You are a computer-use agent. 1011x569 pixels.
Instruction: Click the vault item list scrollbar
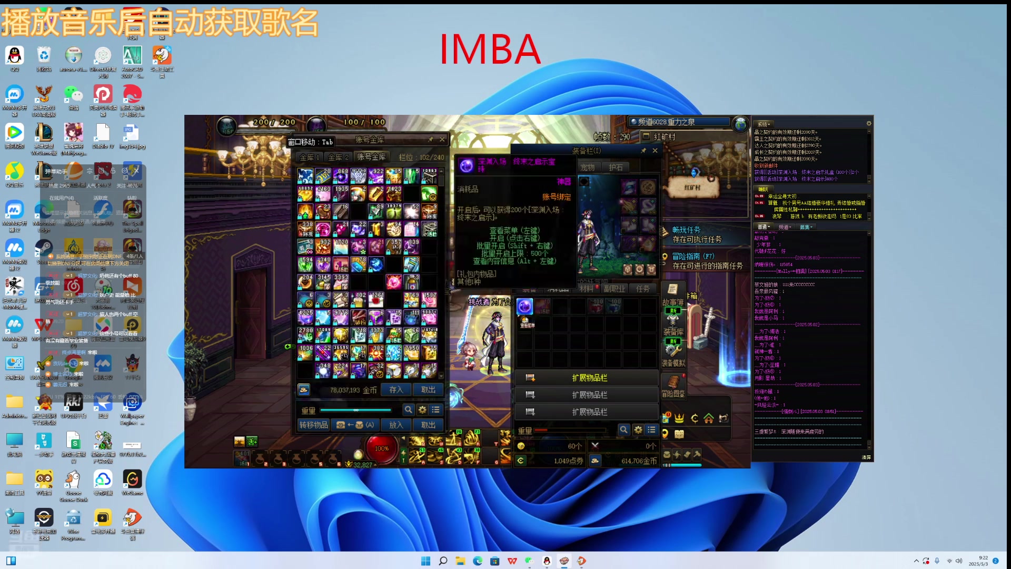click(441, 273)
